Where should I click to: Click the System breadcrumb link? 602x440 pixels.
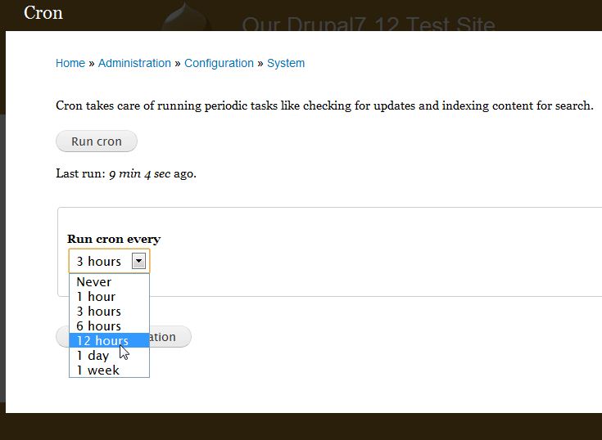(286, 63)
